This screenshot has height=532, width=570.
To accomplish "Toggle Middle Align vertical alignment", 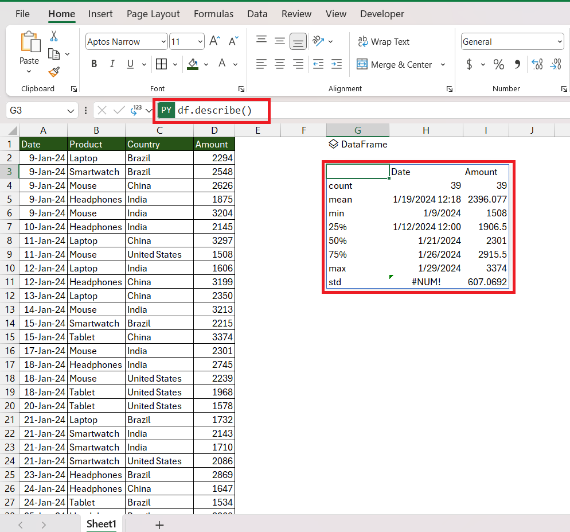I will click(x=279, y=41).
